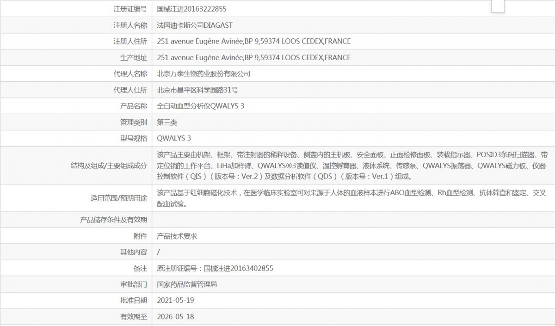Click the 产品储存条件及有效期 label
Viewport: 555px width, 326px height.
[113, 220]
